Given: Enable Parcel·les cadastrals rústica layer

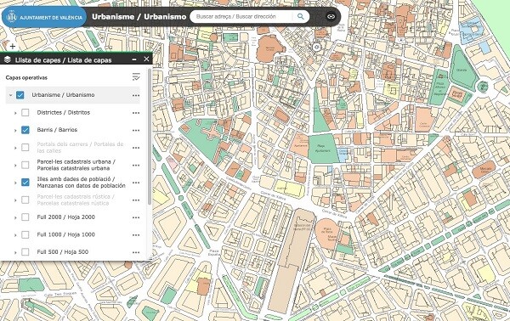Looking at the screenshot, I should click(x=25, y=200).
